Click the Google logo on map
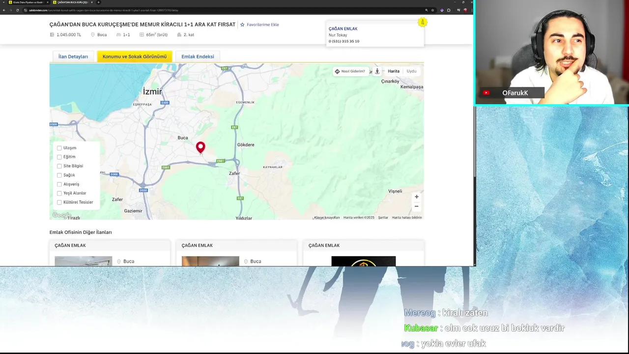This screenshot has width=629, height=354. (x=61, y=215)
